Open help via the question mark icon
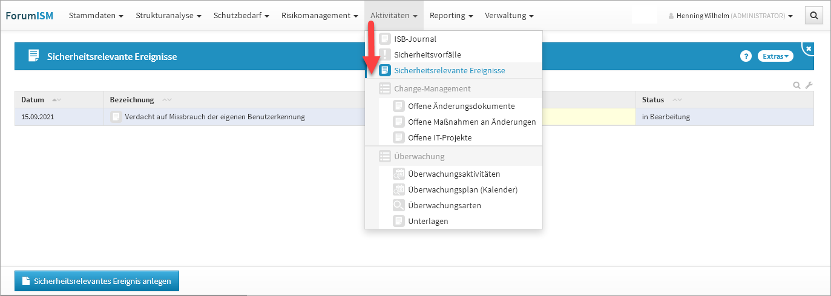The height and width of the screenshot is (296, 831). (x=746, y=56)
